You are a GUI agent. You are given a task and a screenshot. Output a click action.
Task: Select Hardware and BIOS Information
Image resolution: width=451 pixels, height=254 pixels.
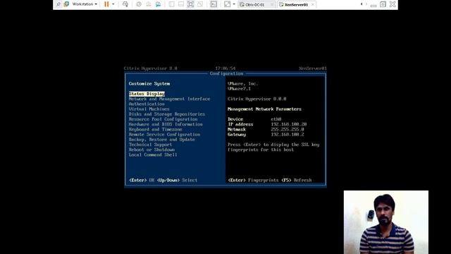click(166, 124)
